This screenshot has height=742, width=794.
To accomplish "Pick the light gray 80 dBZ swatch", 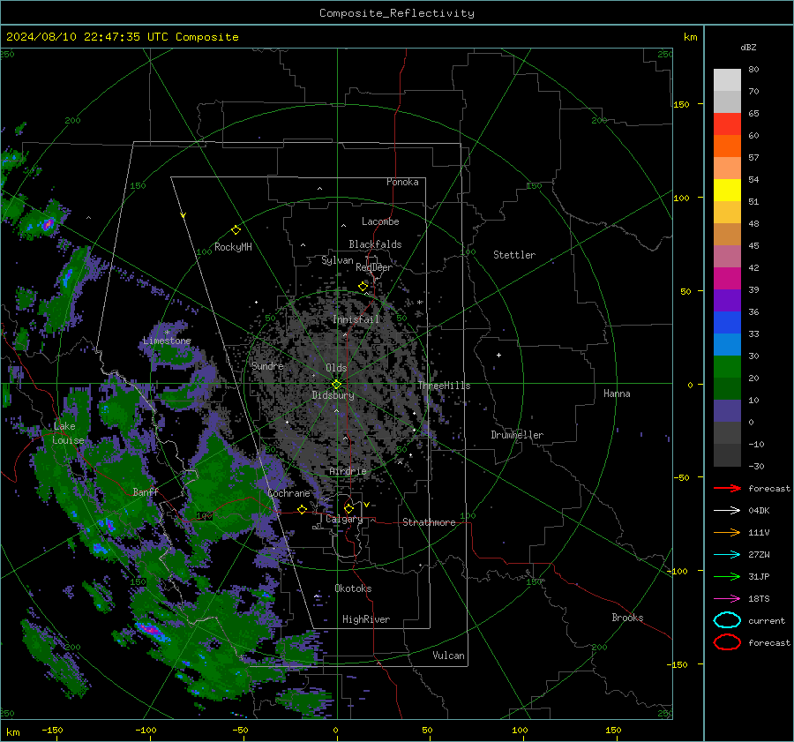I will pyautogui.click(x=727, y=80).
